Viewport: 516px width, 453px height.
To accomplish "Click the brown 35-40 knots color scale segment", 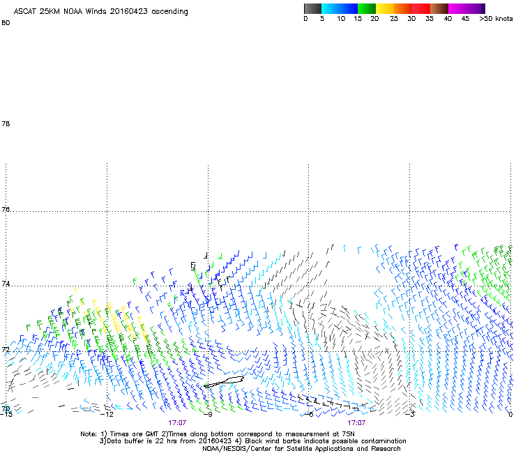I will click(439, 8).
